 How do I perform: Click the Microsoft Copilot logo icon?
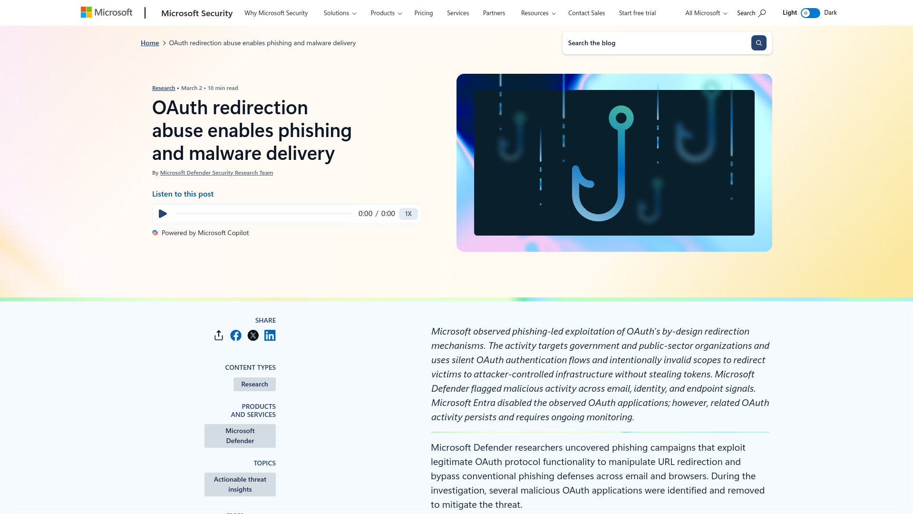(x=155, y=233)
